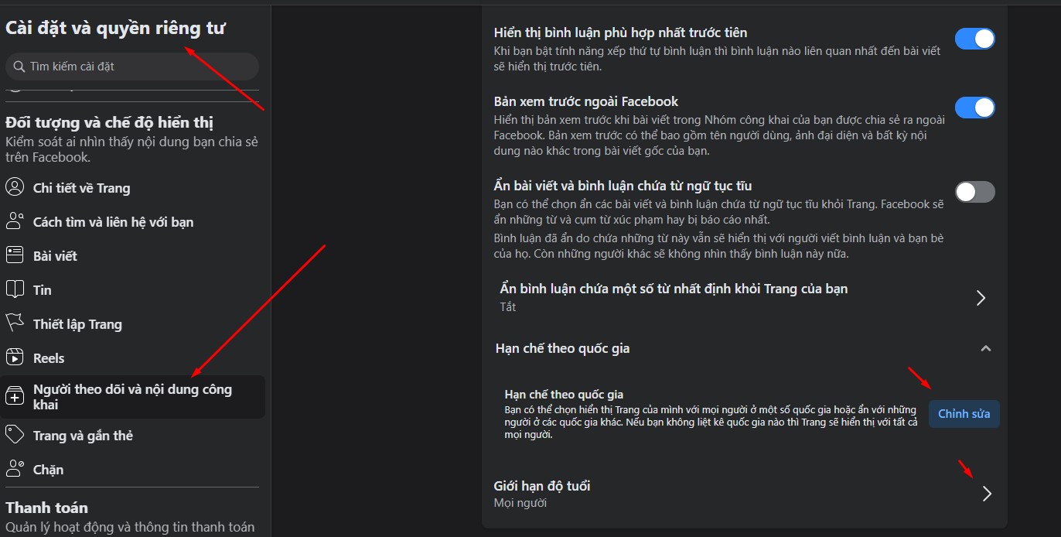1061x537 pixels.
Task: Click the Bài viết post icon
Action: point(15,255)
